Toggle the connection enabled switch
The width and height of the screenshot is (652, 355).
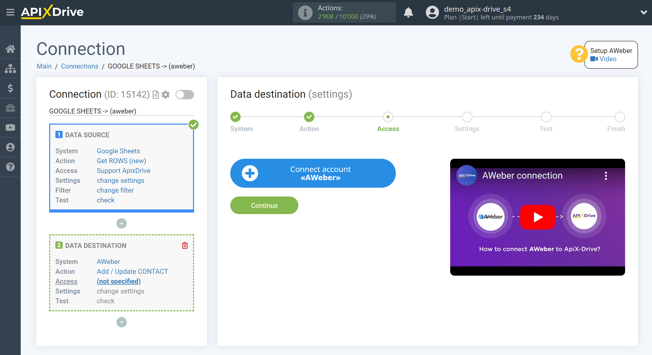coord(185,95)
